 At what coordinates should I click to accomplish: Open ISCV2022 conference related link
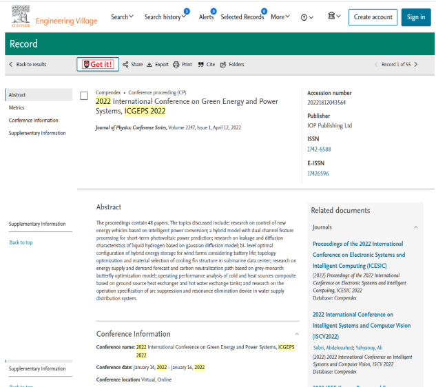click(x=362, y=325)
